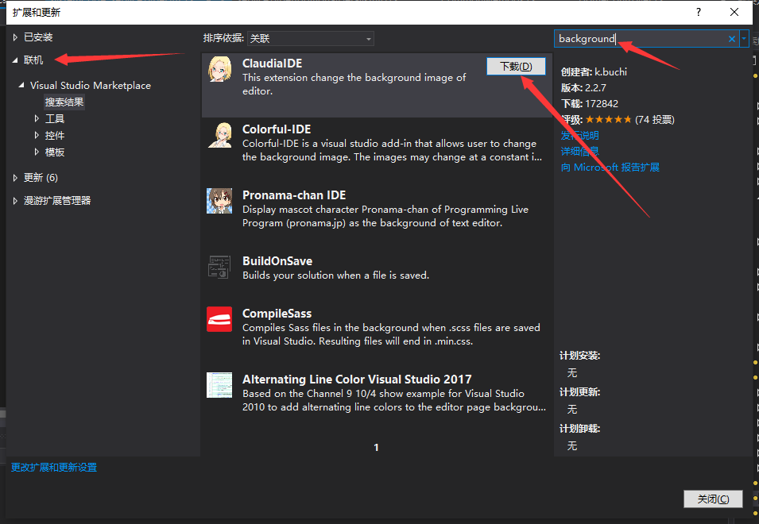Click the Alternating Line Color extension thumbnail

pos(219,385)
